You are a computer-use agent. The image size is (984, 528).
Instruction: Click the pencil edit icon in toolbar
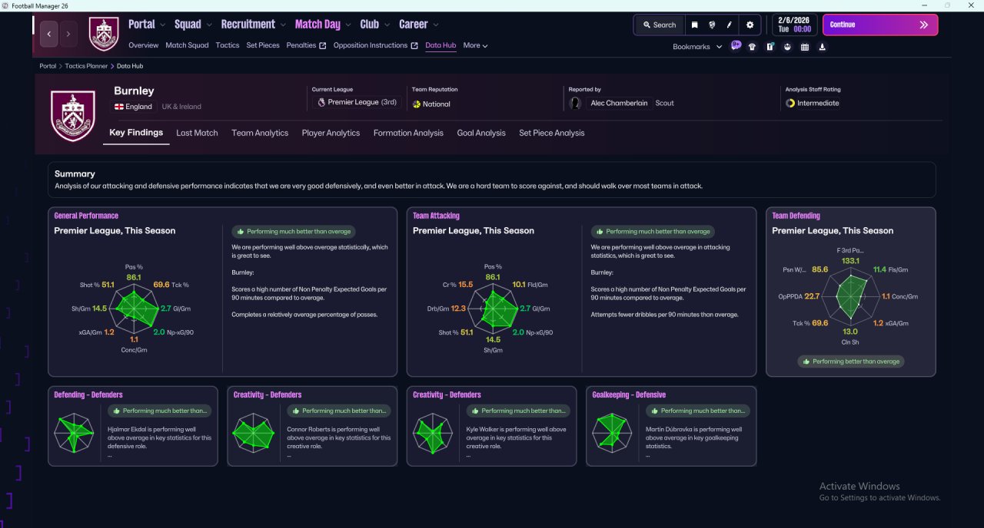click(730, 25)
